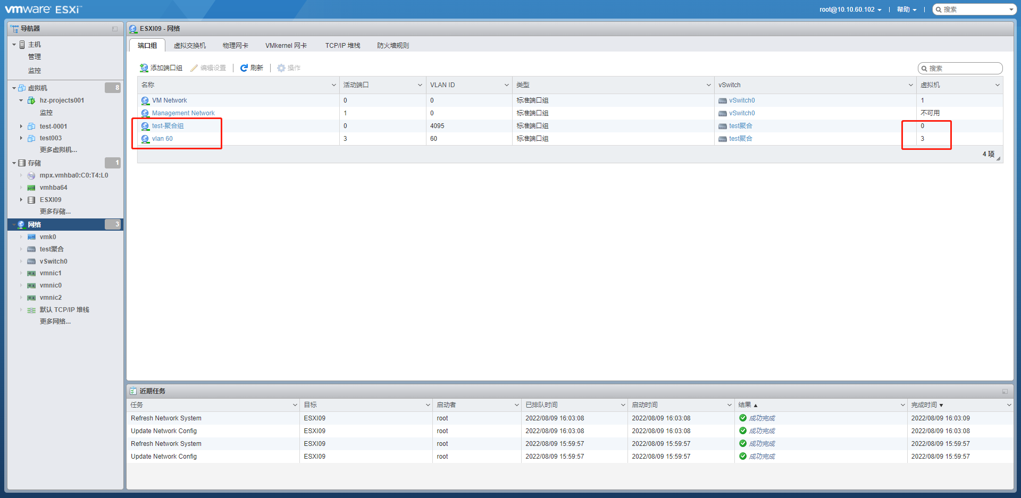
Task: Open the VLAN ID column dropdown arrow
Action: pyautogui.click(x=507, y=85)
